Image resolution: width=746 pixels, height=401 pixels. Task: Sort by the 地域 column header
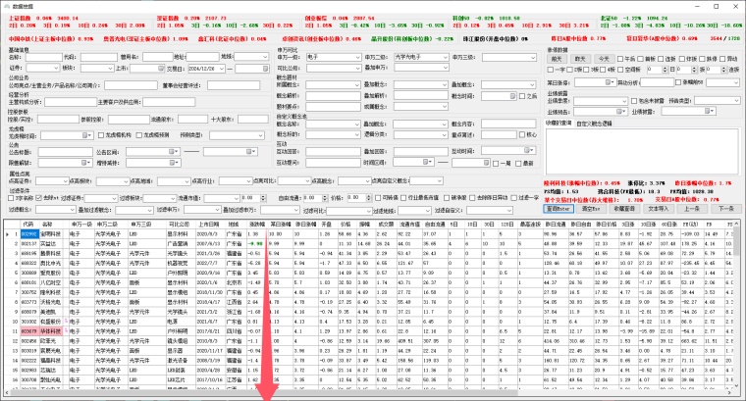(234, 224)
